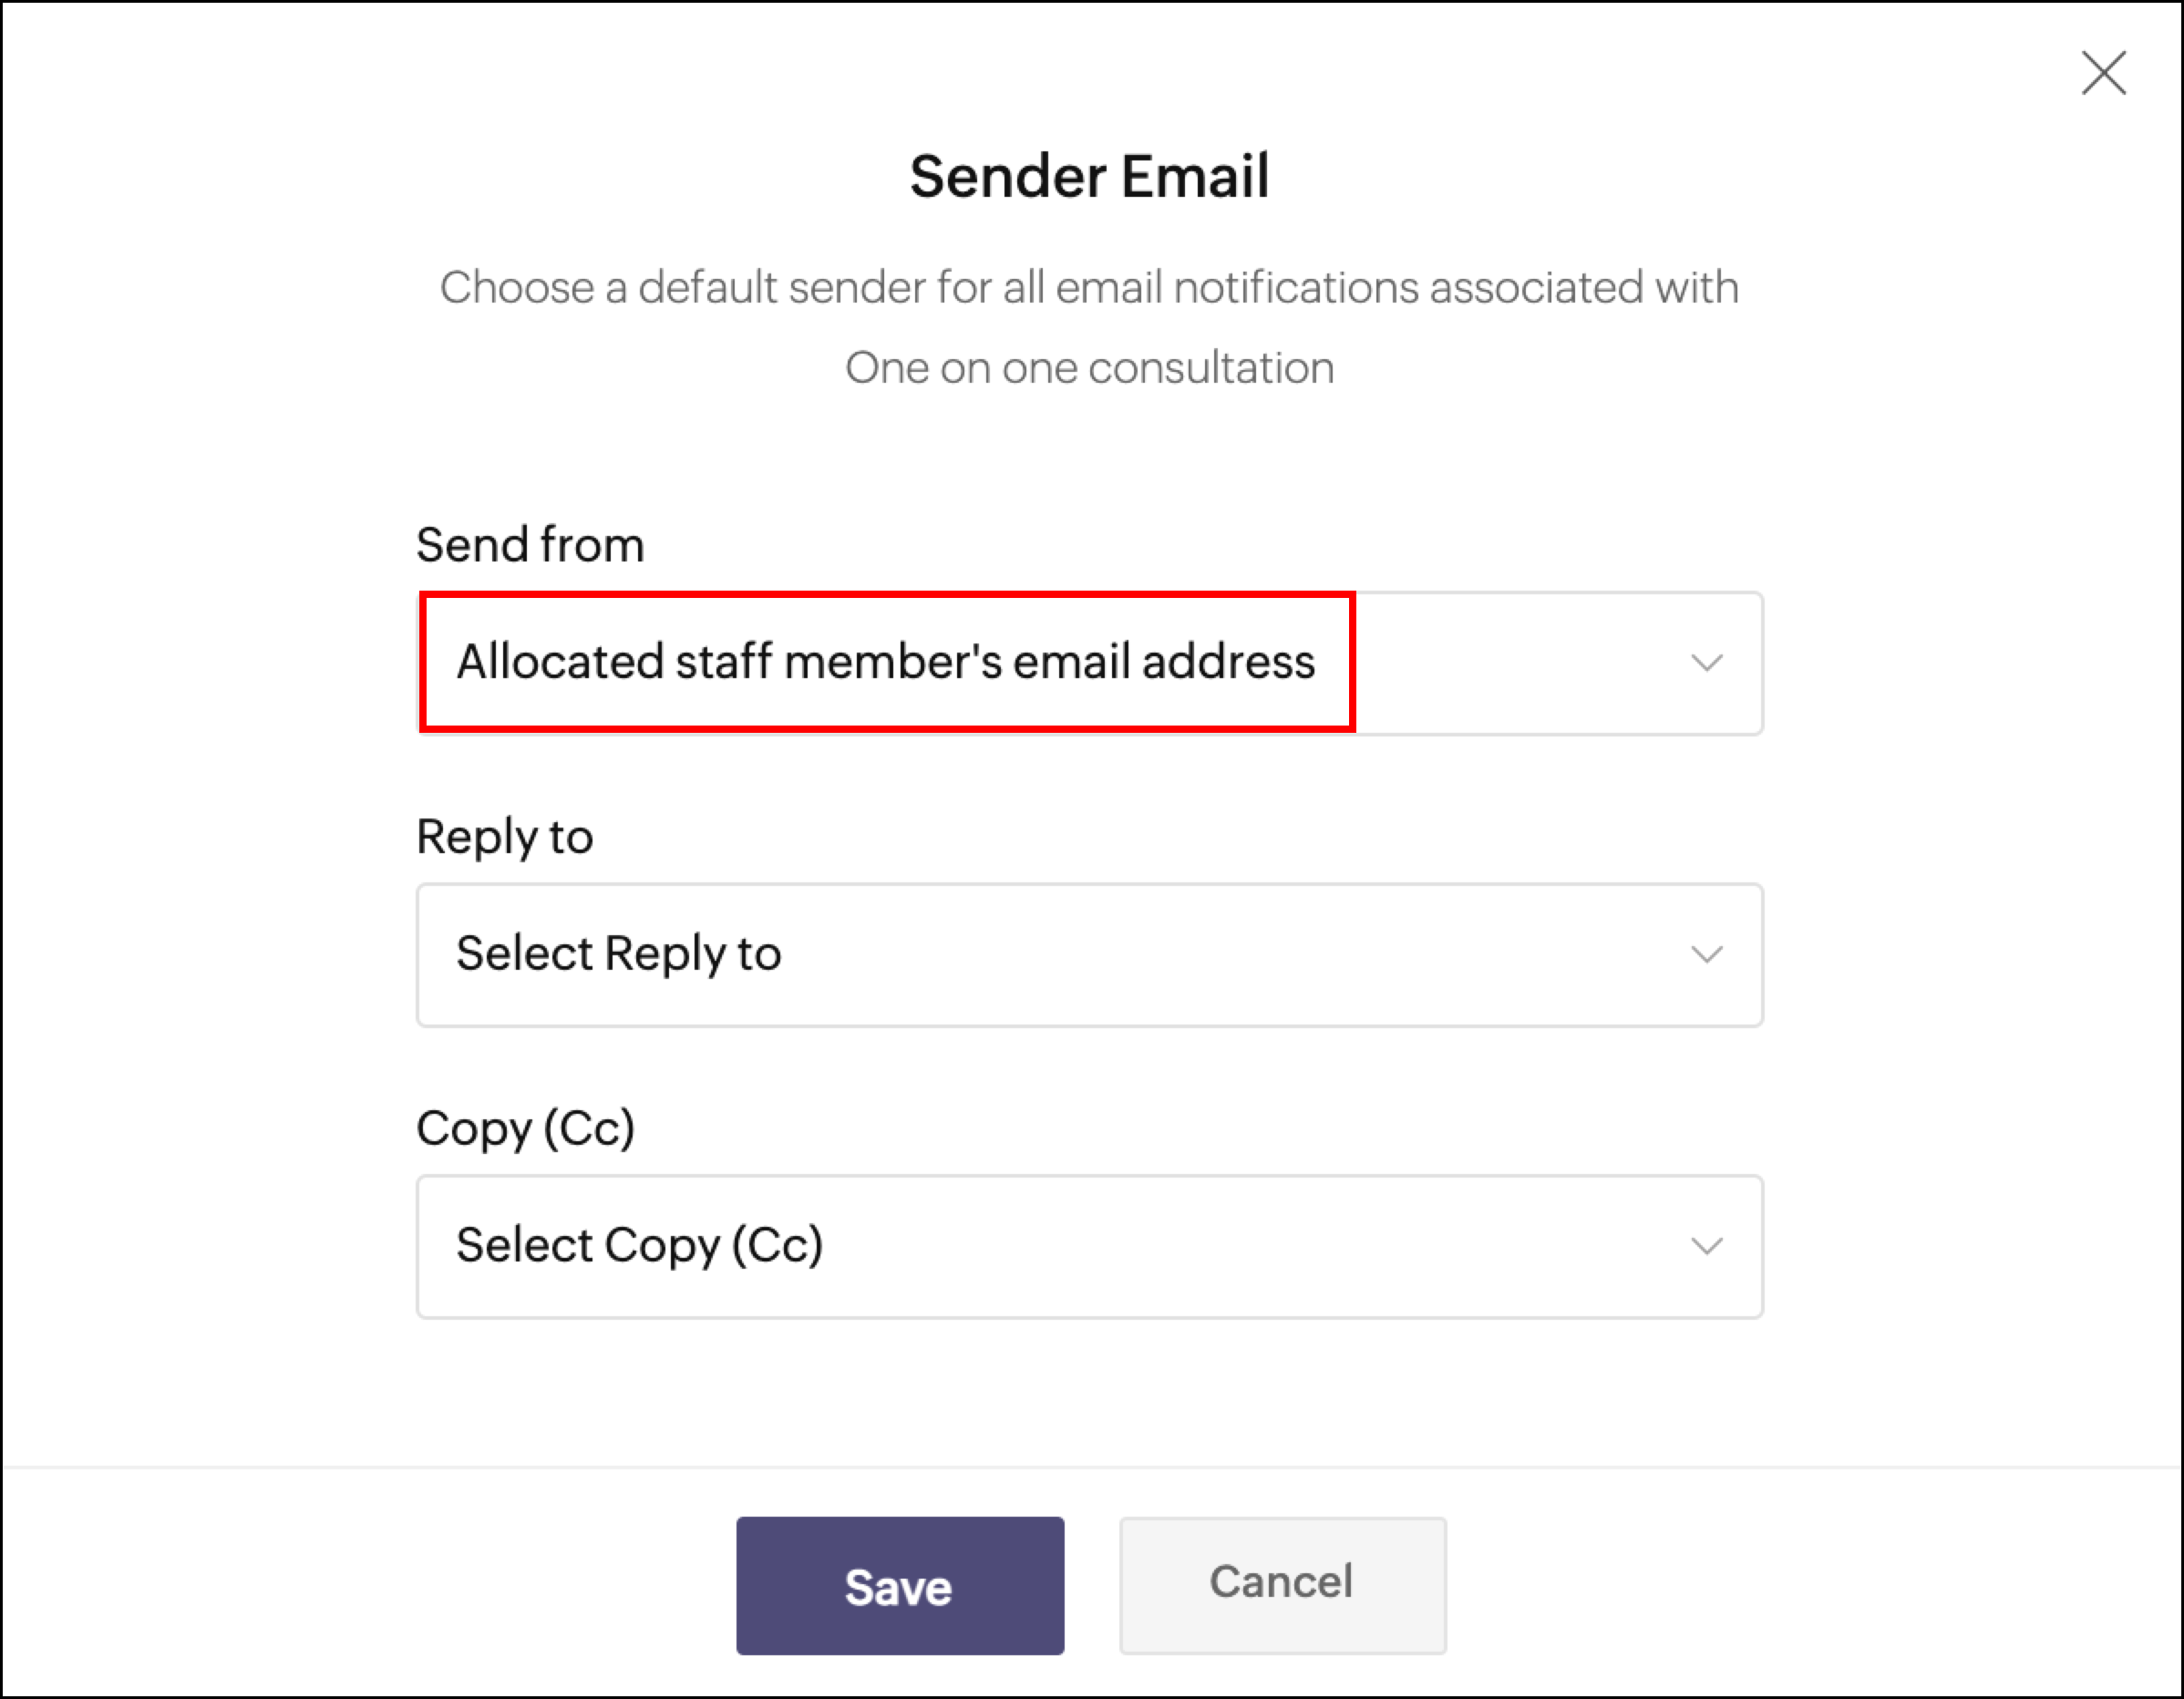The width and height of the screenshot is (2184, 1699).
Task: Click the divider line above Save button
Action: pyautogui.click(x=1092, y=1467)
